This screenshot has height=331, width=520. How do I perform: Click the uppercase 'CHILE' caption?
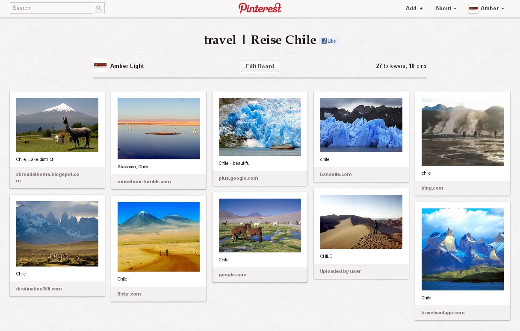tap(326, 256)
